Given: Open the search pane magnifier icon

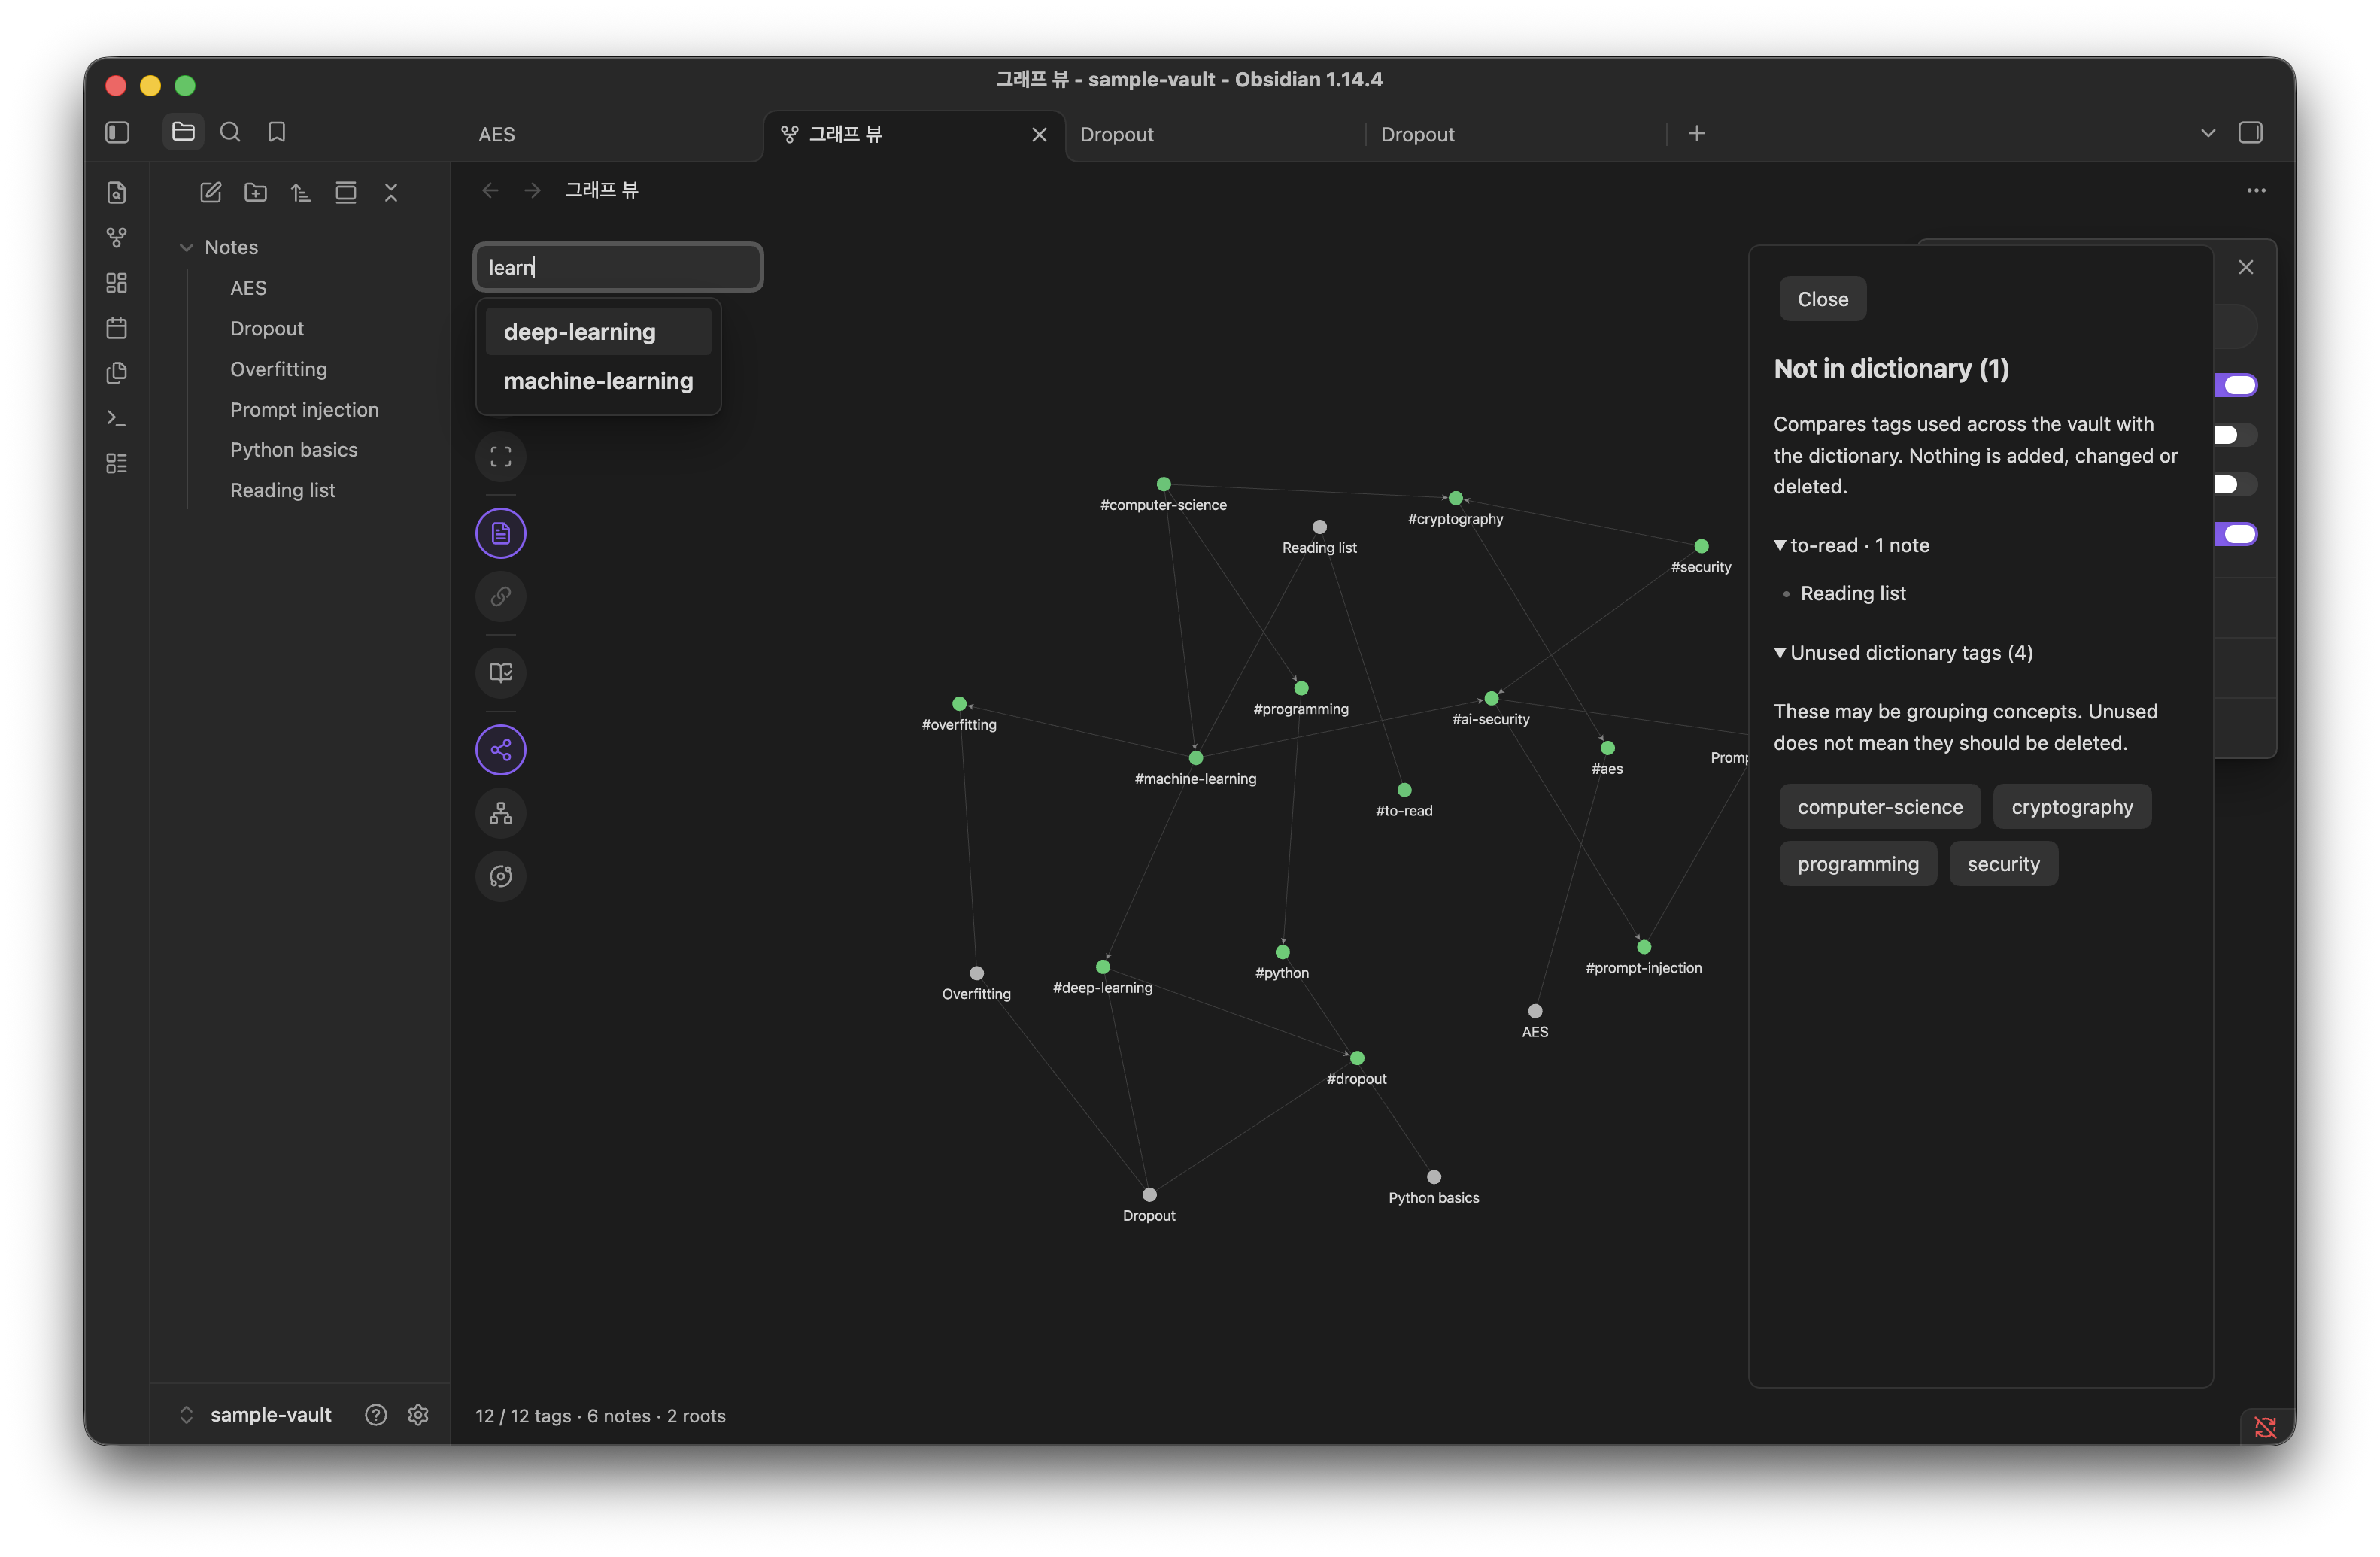Looking at the screenshot, I should pyautogui.click(x=230, y=132).
